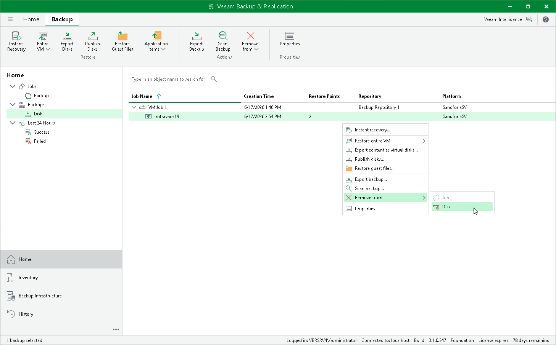Expand the Application Items dropdown

point(156,41)
